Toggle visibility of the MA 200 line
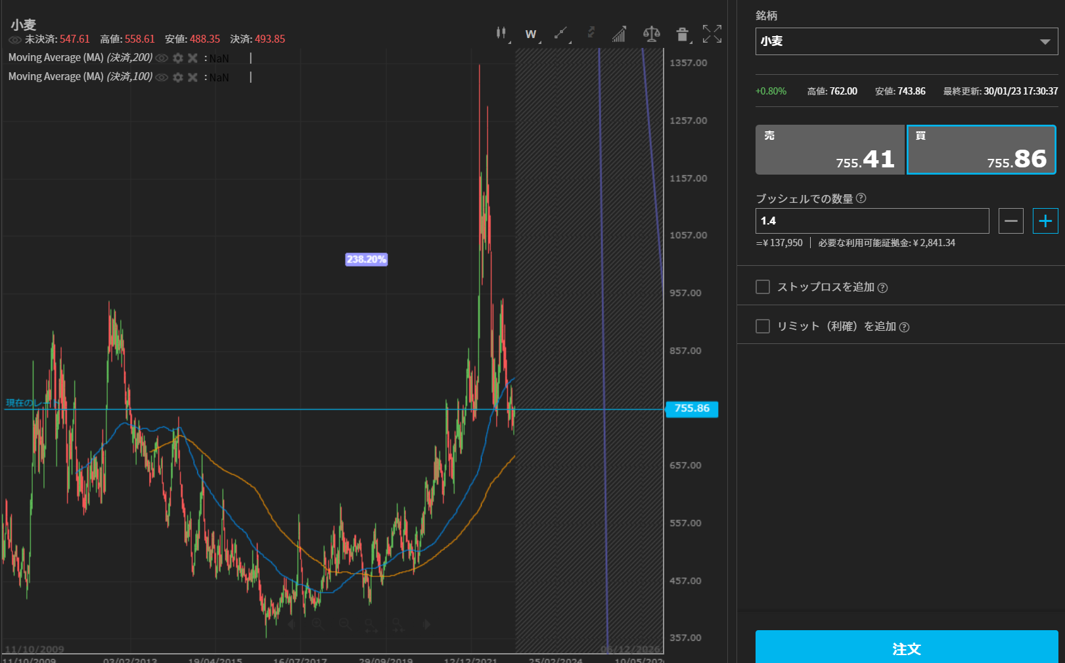Image resolution: width=1065 pixels, height=663 pixels. (x=162, y=58)
